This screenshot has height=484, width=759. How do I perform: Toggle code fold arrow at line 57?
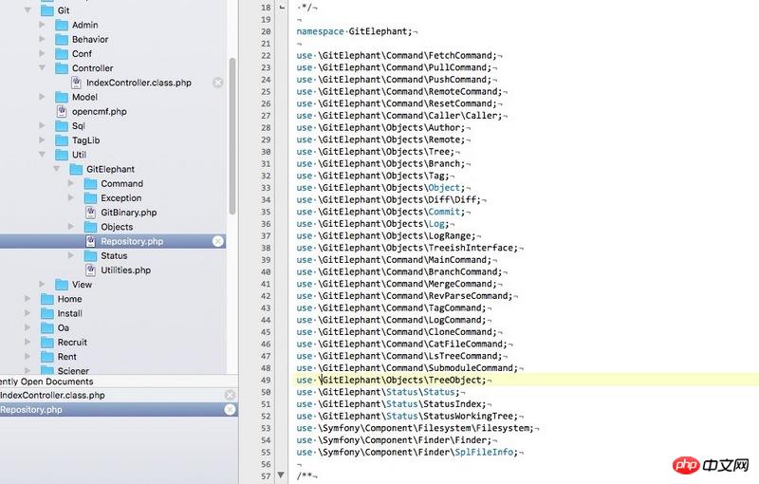(x=281, y=475)
